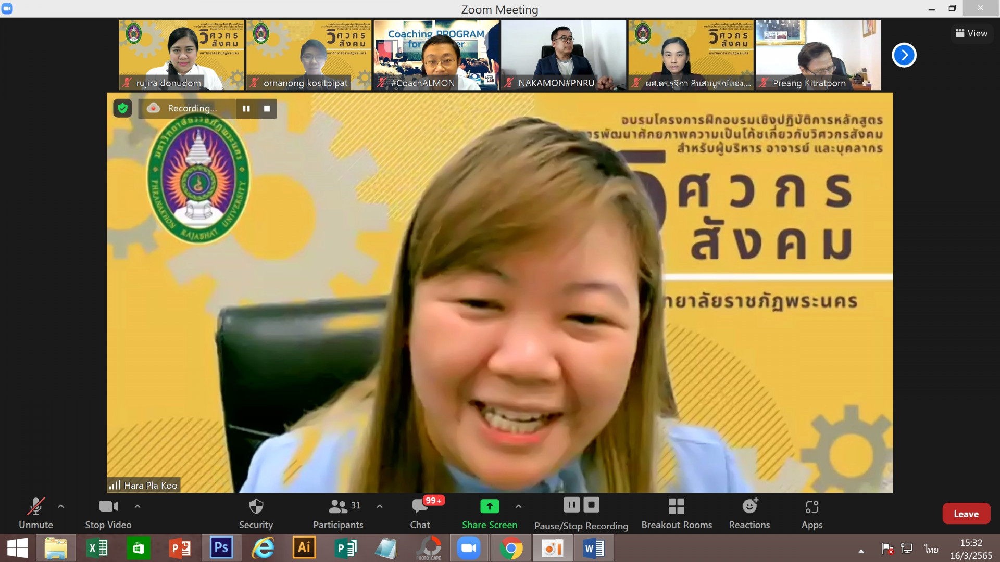Screen dimensions: 1000x562
Task: Unmute the microphone
Action: coord(36,514)
